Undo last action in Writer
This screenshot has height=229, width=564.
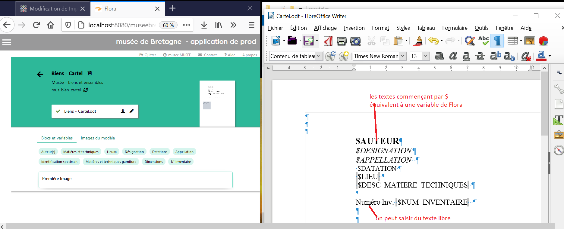(x=433, y=41)
